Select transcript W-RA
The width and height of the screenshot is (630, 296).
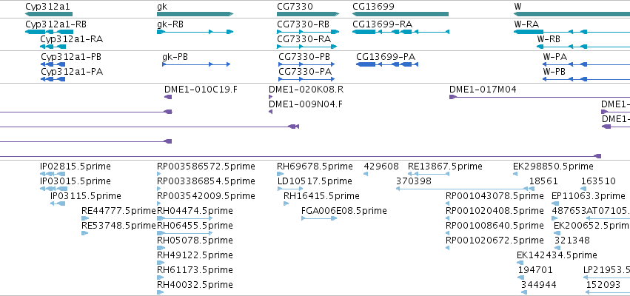[x=572, y=32]
